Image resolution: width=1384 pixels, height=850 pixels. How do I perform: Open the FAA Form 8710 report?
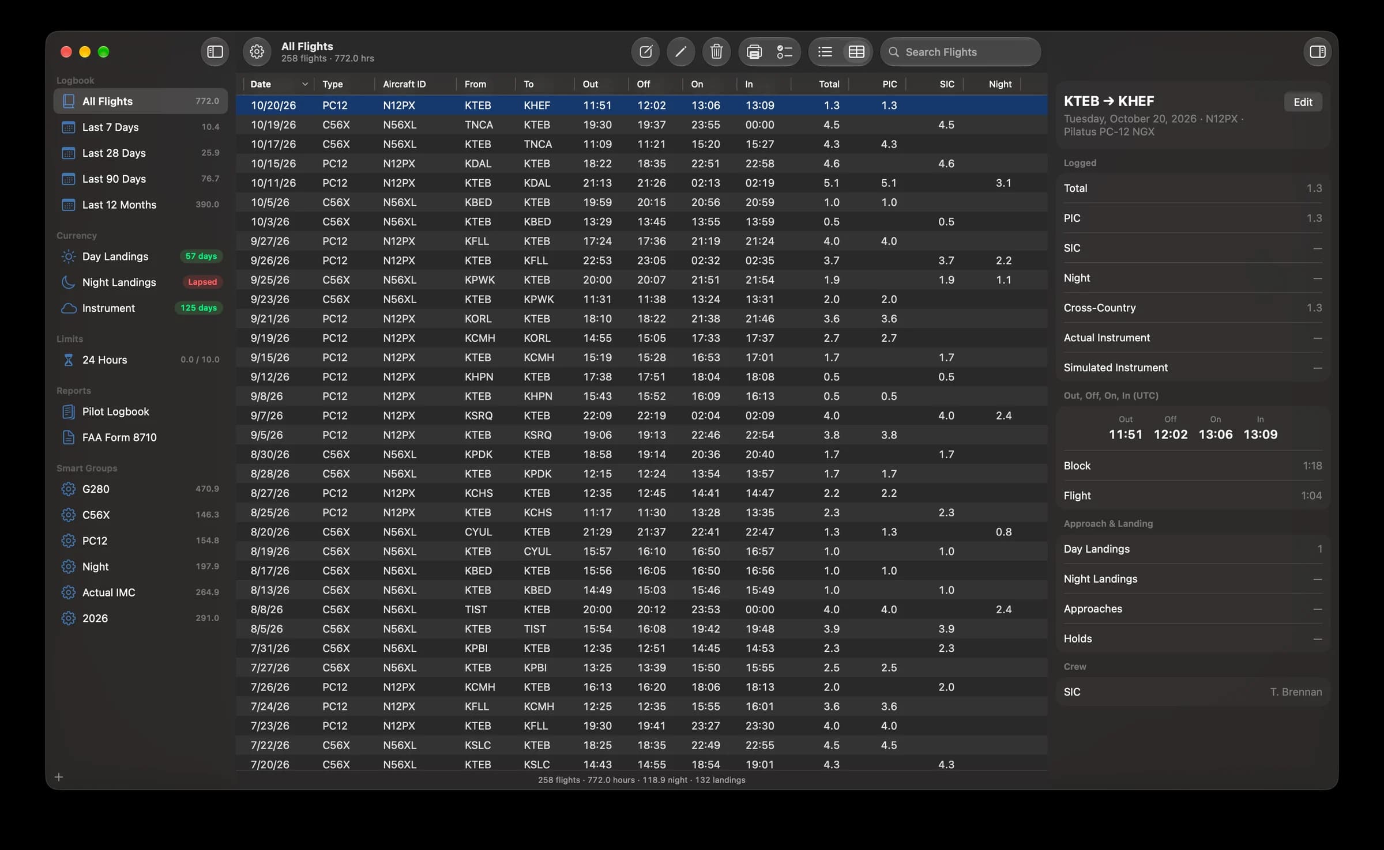tap(140, 437)
